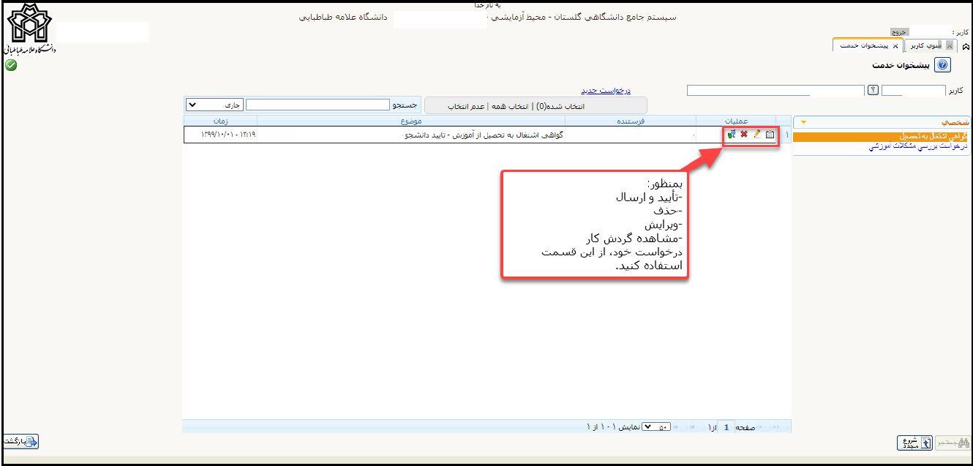Click انتخاب همه to select all
This screenshot has height=466, width=973.
(x=511, y=106)
